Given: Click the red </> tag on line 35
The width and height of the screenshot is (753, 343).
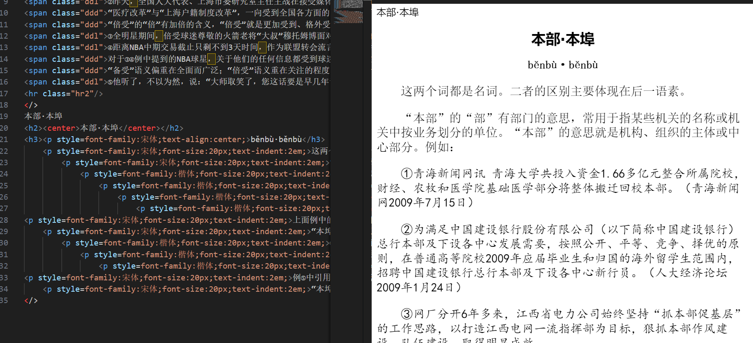Looking at the screenshot, I should [x=31, y=301].
